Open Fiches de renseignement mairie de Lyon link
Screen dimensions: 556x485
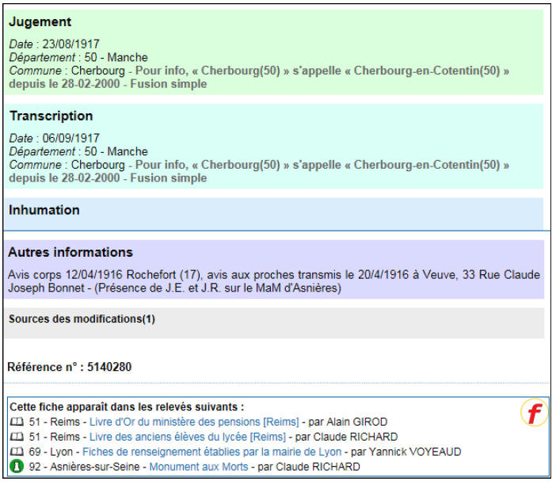coord(211,453)
